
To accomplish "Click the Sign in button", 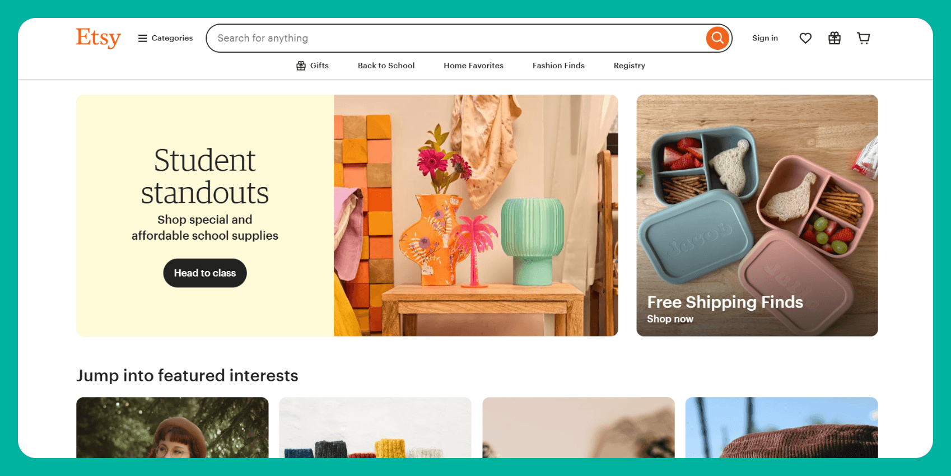I will pyautogui.click(x=765, y=38).
